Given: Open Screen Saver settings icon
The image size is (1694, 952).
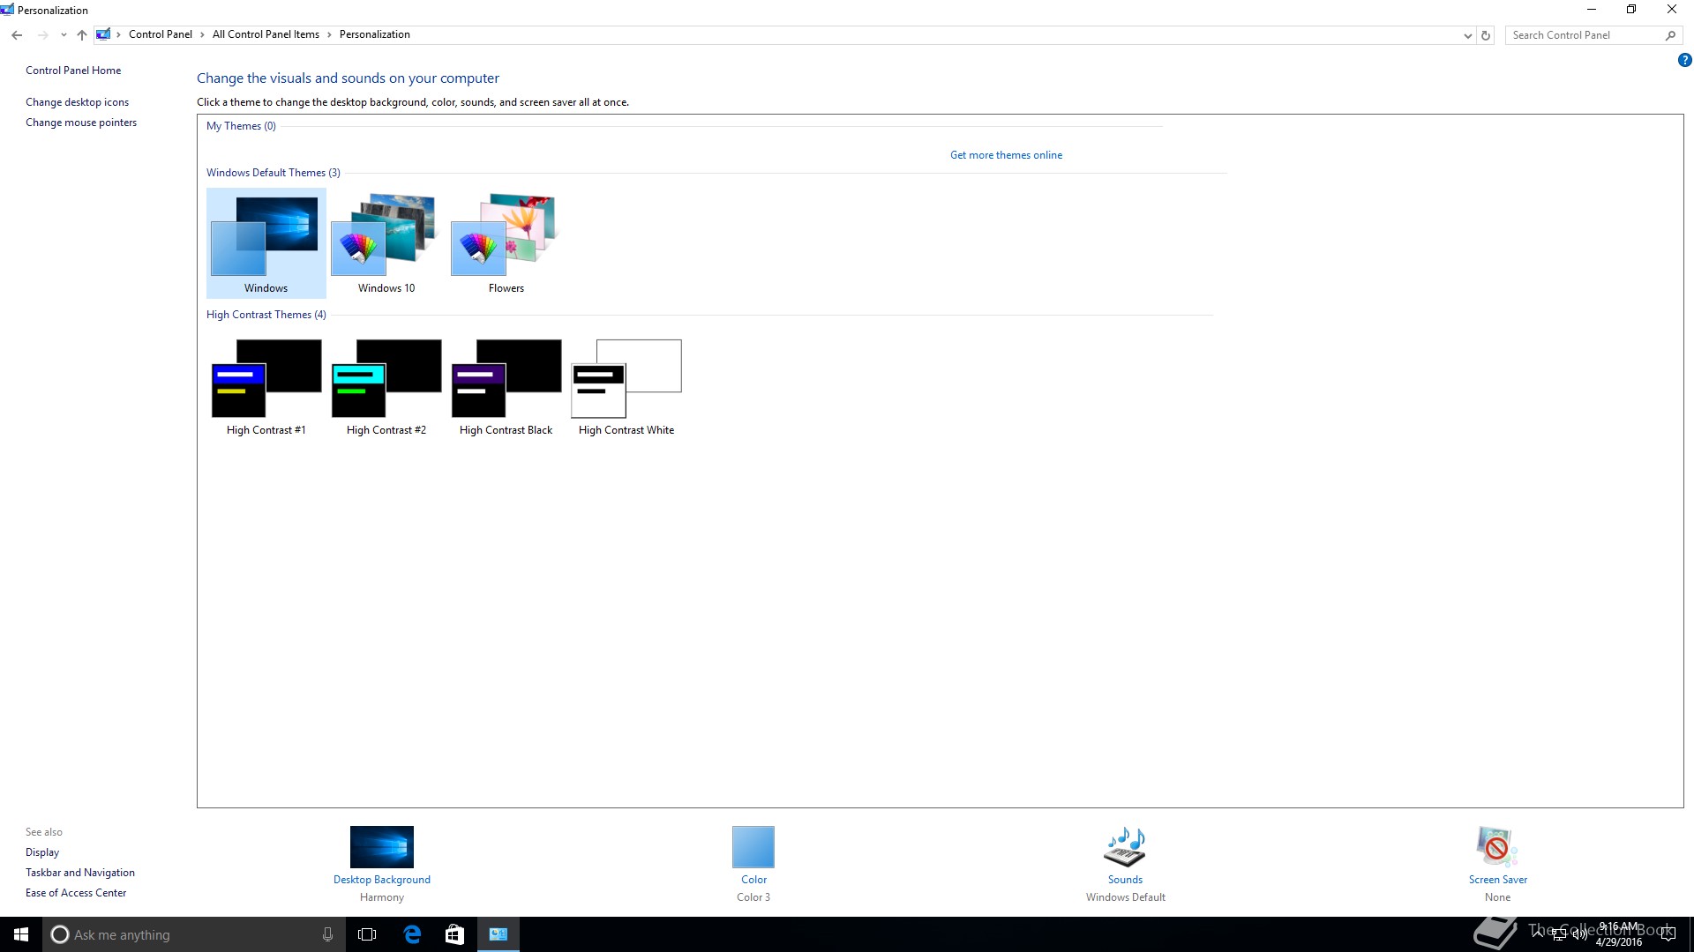Looking at the screenshot, I should (x=1496, y=847).
